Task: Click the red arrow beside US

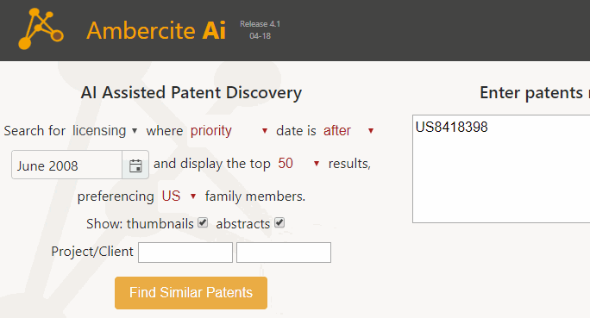Action: point(193,196)
